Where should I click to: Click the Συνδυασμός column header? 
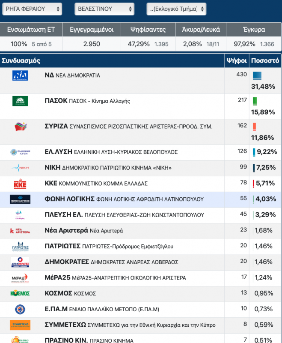point(21,60)
